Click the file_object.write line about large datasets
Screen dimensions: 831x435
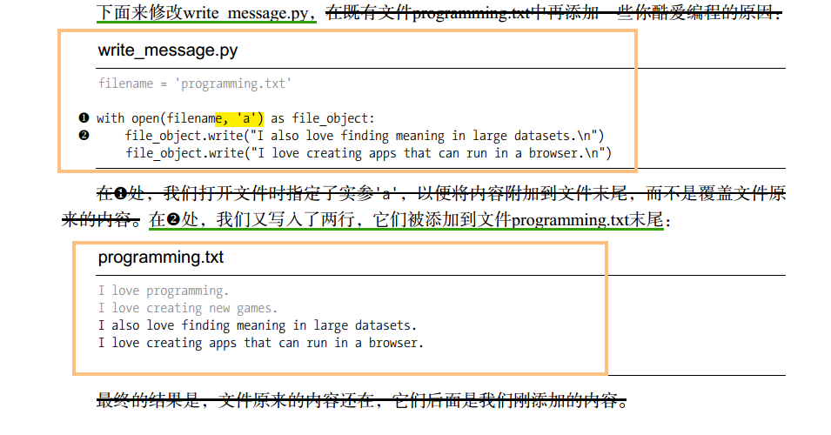(364, 137)
